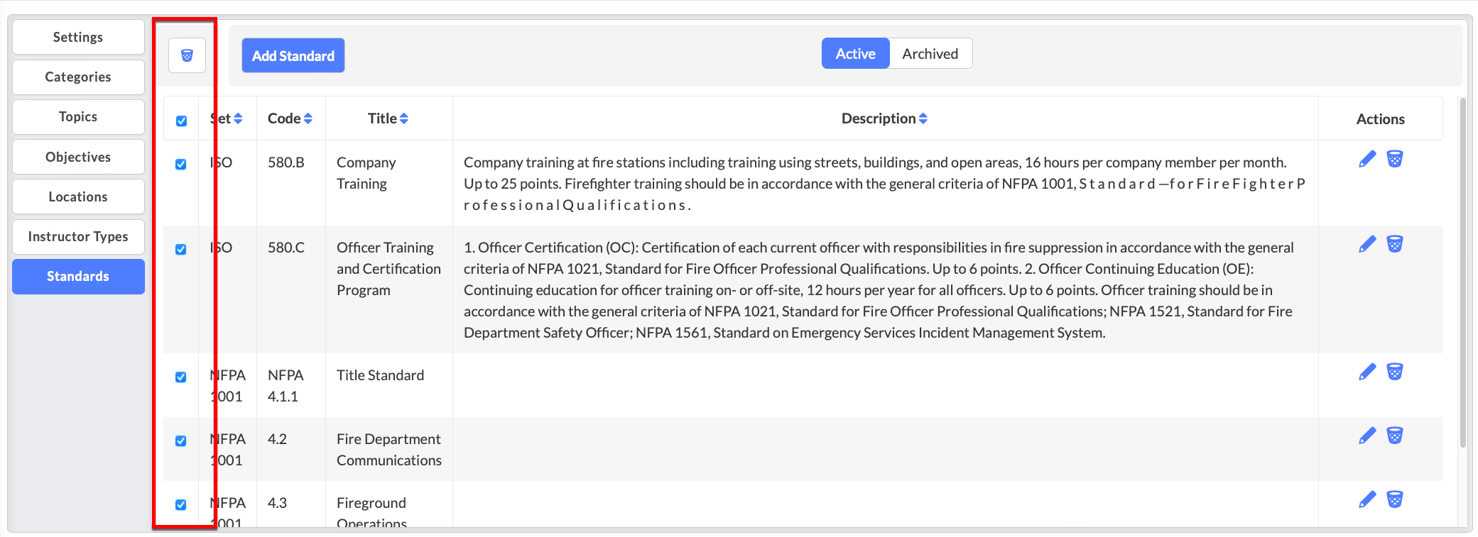The height and width of the screenshot is (537, 1478).
Task: Uncheck the 580.B row checkbox
Action: 181,164
